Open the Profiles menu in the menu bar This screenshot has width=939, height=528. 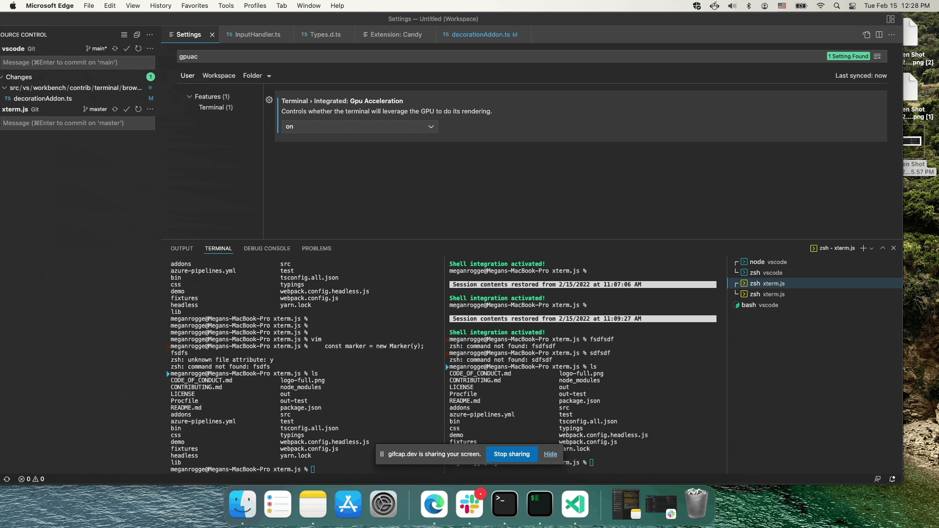coord(254,5)
